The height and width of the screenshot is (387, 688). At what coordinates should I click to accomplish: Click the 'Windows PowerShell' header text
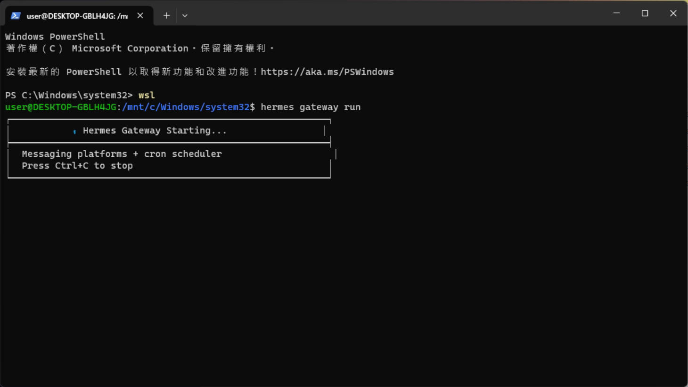point(55,37)
